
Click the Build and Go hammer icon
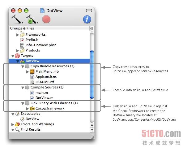coord(31,19)
